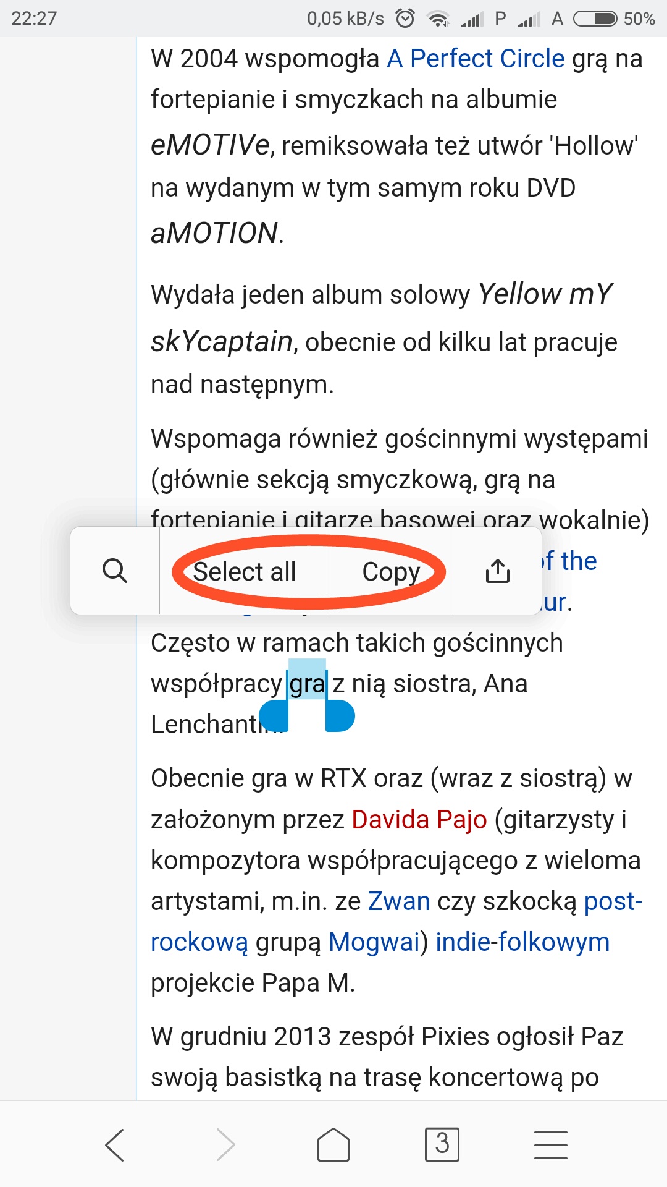This screenshot has height=1187, width=667.
Task: Tap the share icon in selection popup
Action: click(x=497, y=571)
